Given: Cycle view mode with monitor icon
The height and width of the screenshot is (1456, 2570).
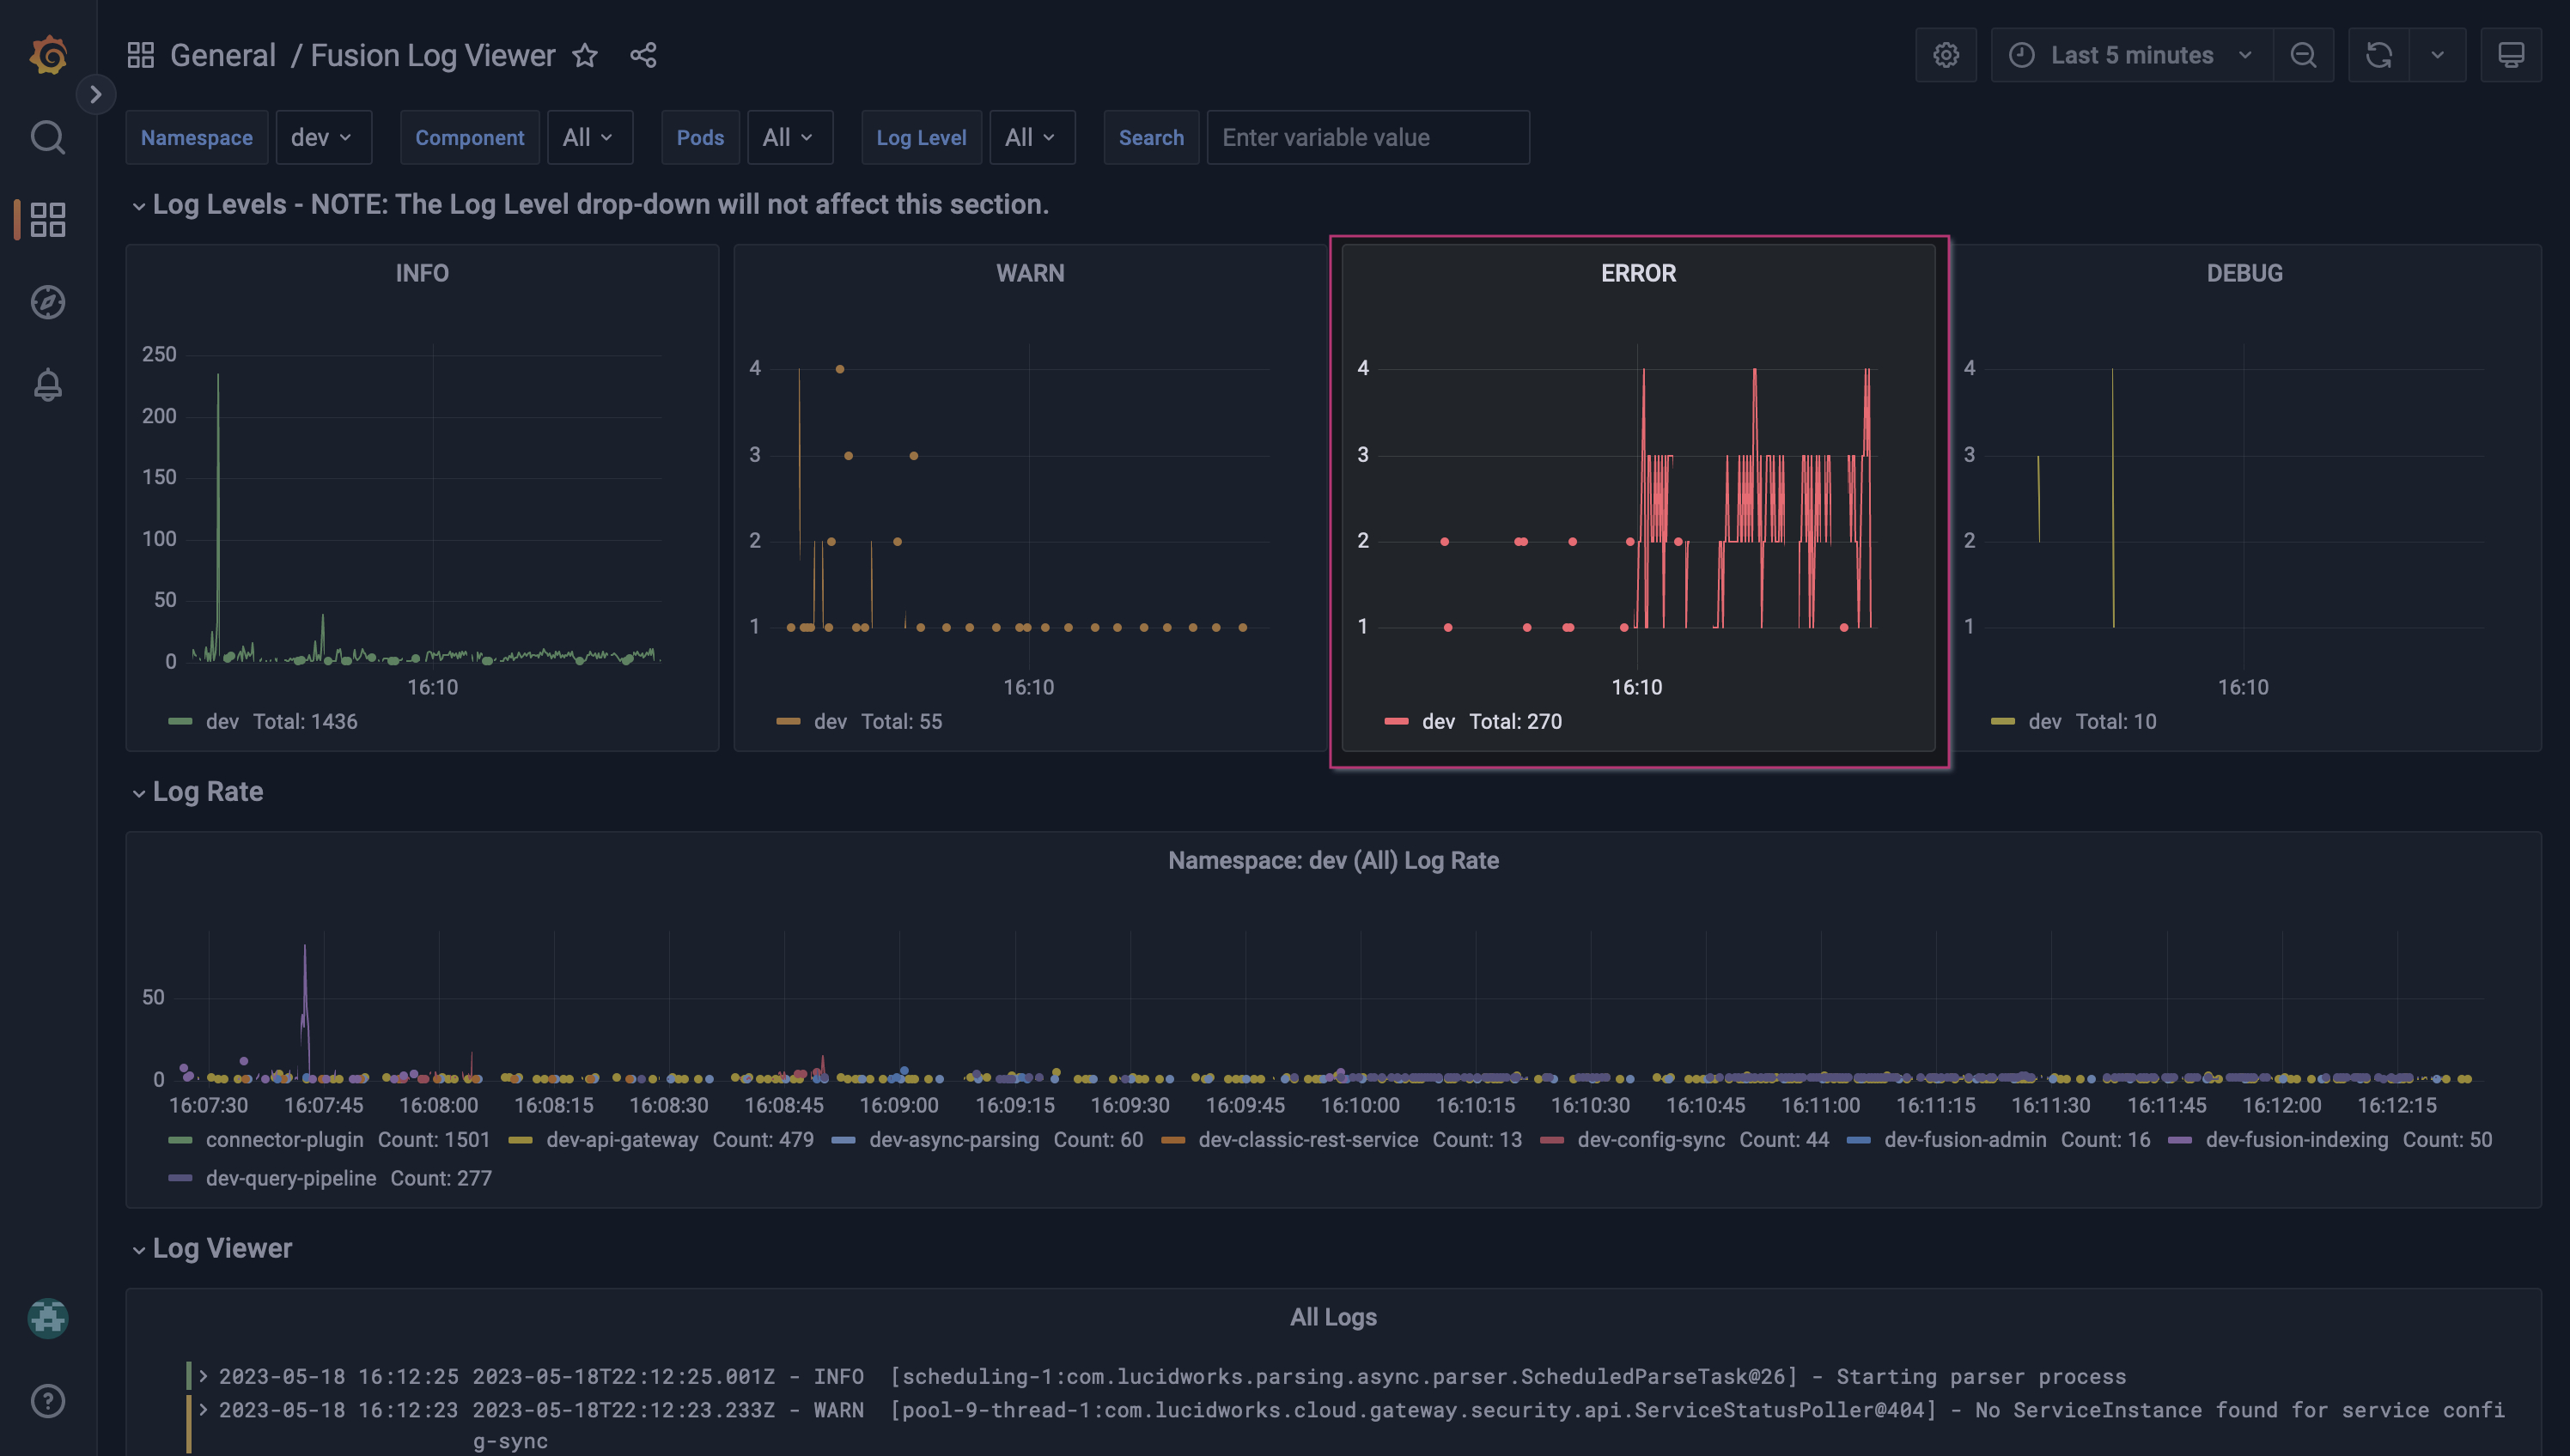Looking at the screenshot, I should coord(2510,55).
